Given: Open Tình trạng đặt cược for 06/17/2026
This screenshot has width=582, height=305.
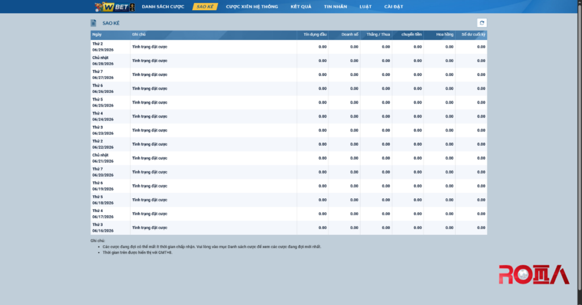Looking at the screenshot, I should tap(149, 214).
